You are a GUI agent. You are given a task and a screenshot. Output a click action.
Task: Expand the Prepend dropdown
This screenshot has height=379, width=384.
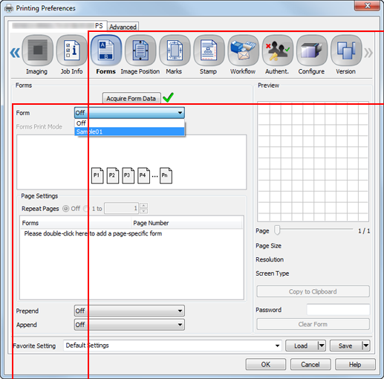[129, 311]
